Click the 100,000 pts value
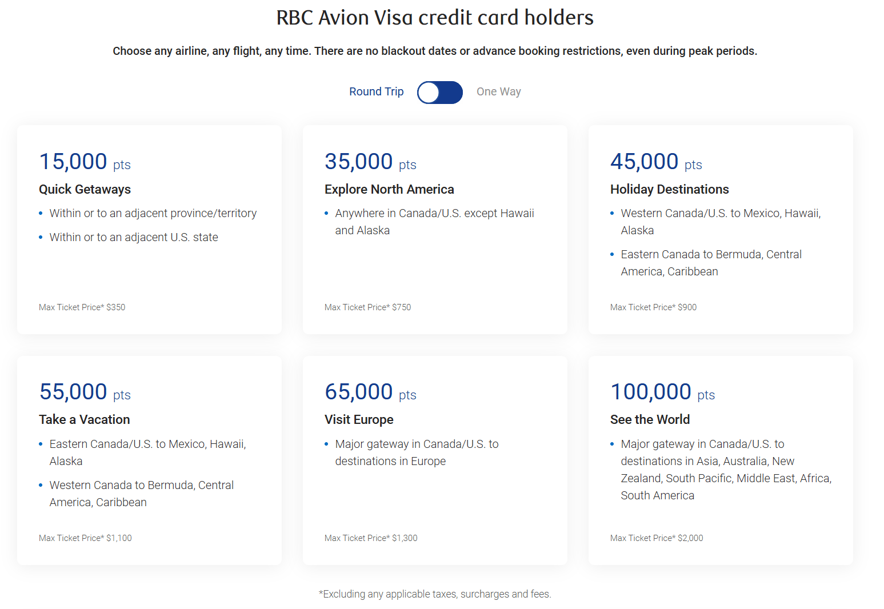This screenshot has width=884, height=609. coord(663,392)
